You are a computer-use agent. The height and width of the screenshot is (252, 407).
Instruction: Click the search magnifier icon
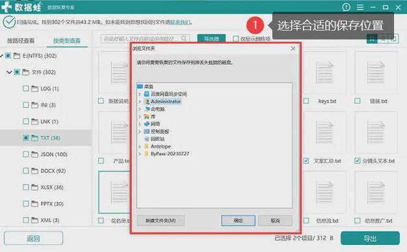(184, 38)
